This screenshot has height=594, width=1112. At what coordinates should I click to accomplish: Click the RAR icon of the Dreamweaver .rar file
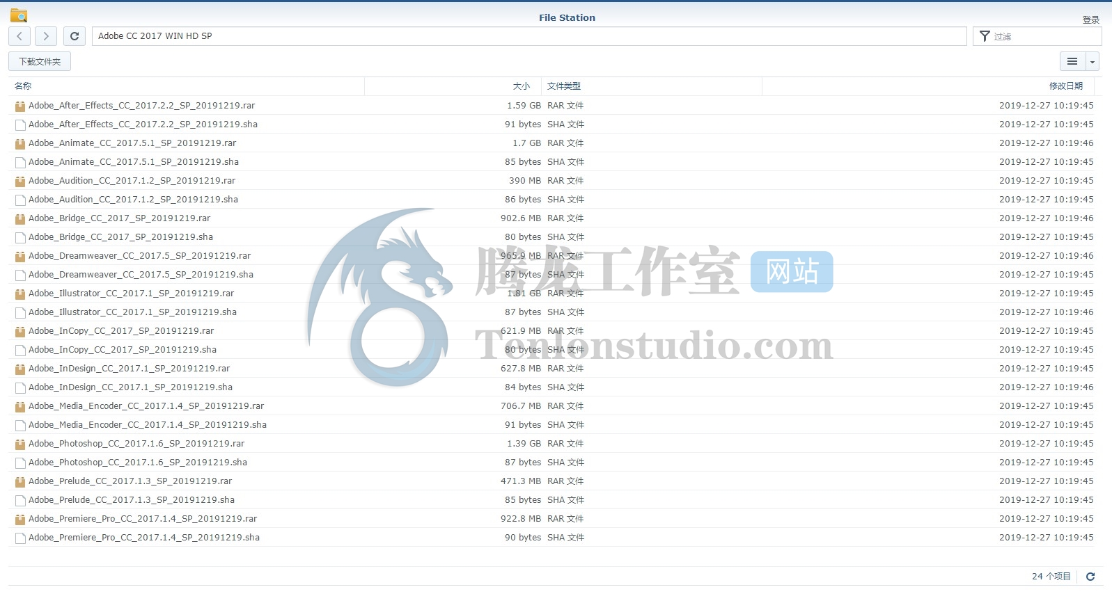pos(20,256)
